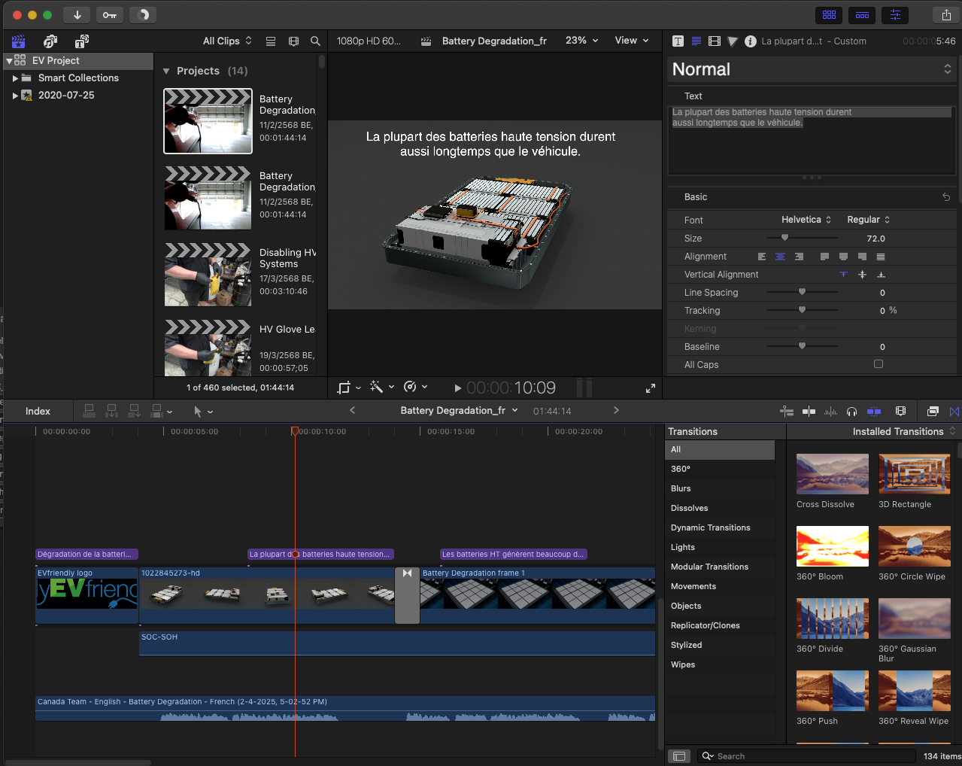Show background tasks progress indicator

click(x=143, y=14)
